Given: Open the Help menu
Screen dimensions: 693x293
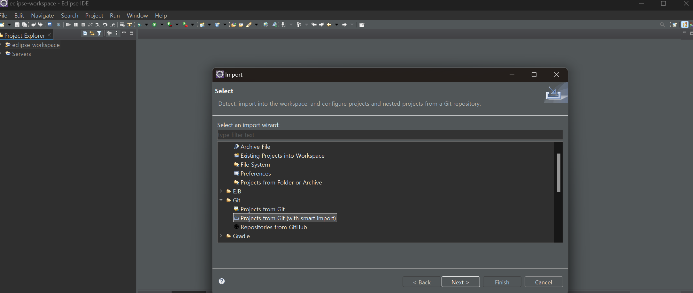Looking at the screenshot, I should pos(161,15).
